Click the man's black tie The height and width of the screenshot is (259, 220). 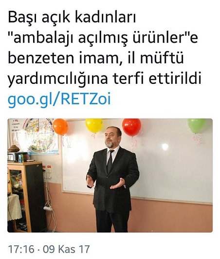pyautogui.click(x=110, y=161)
